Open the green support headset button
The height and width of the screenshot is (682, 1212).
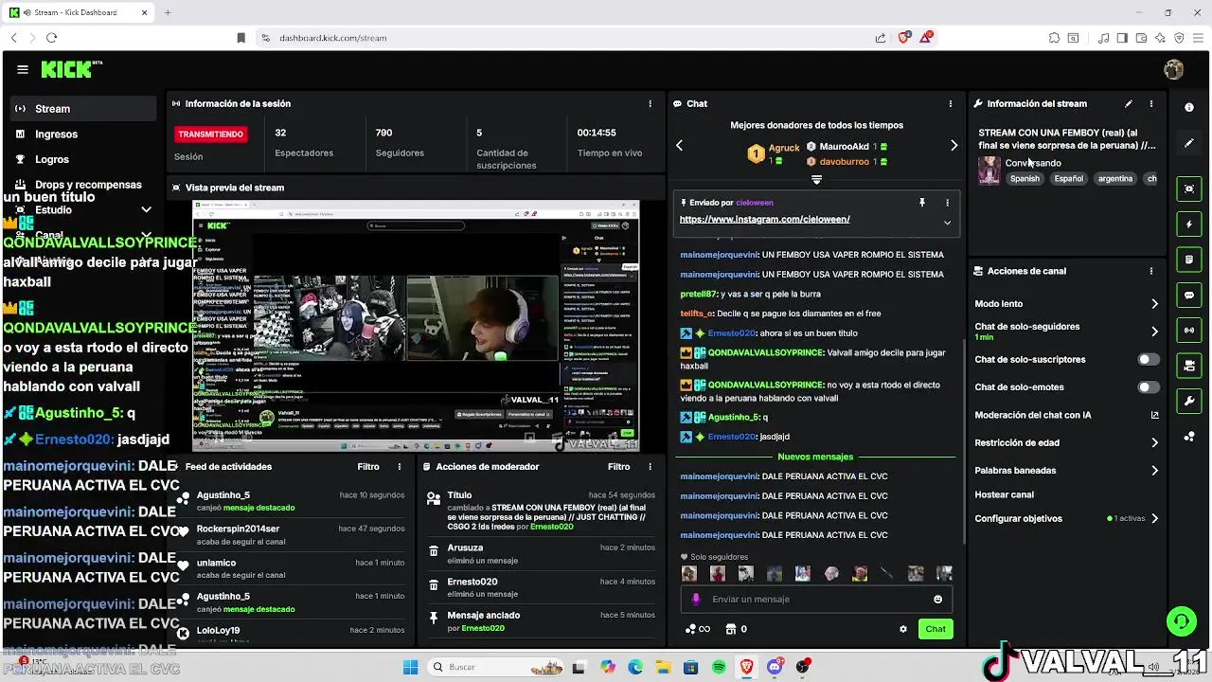coord(1181,621)
